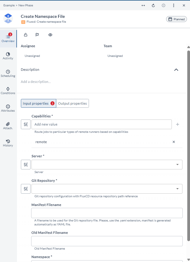Click Unassigned under Team
The image size is (190, 262).
click(x=115, y=56)
